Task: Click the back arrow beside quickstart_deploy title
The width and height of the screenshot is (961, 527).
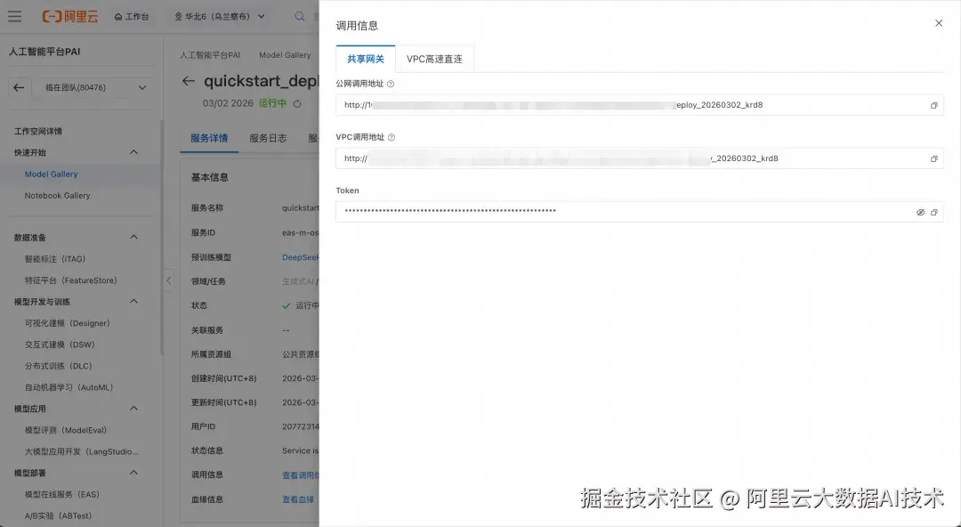Action: pyautogui.click(x=190, y=80)
